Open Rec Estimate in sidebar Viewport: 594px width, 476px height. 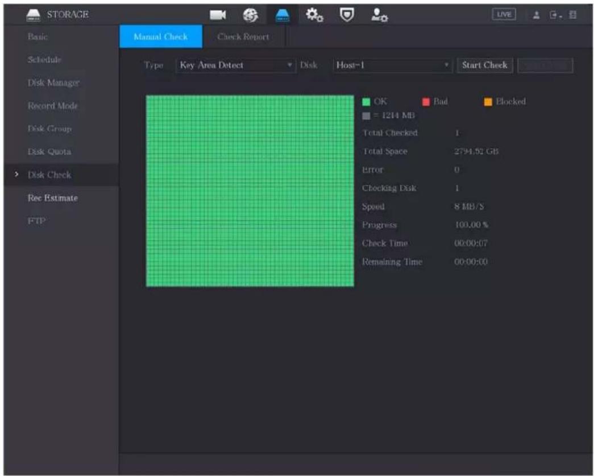click(53, 198)
